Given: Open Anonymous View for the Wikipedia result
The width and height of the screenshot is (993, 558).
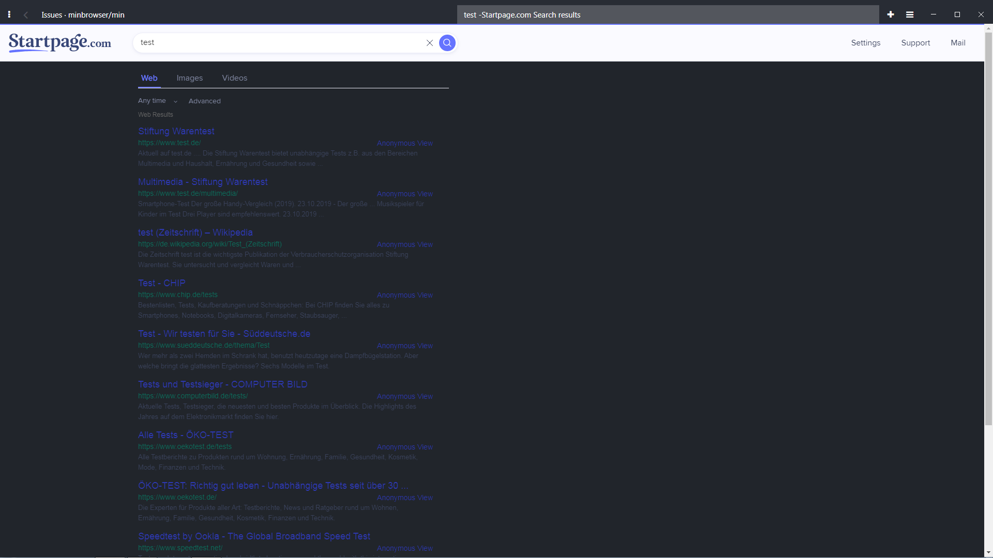Looking at the screenshot, I should (404, 244).
